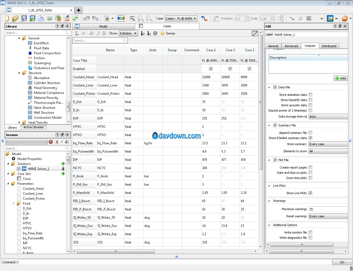The height and width of the screenshot is (271, 353).
Task: Print the model with the printer icon
Action: coord(41,18)
